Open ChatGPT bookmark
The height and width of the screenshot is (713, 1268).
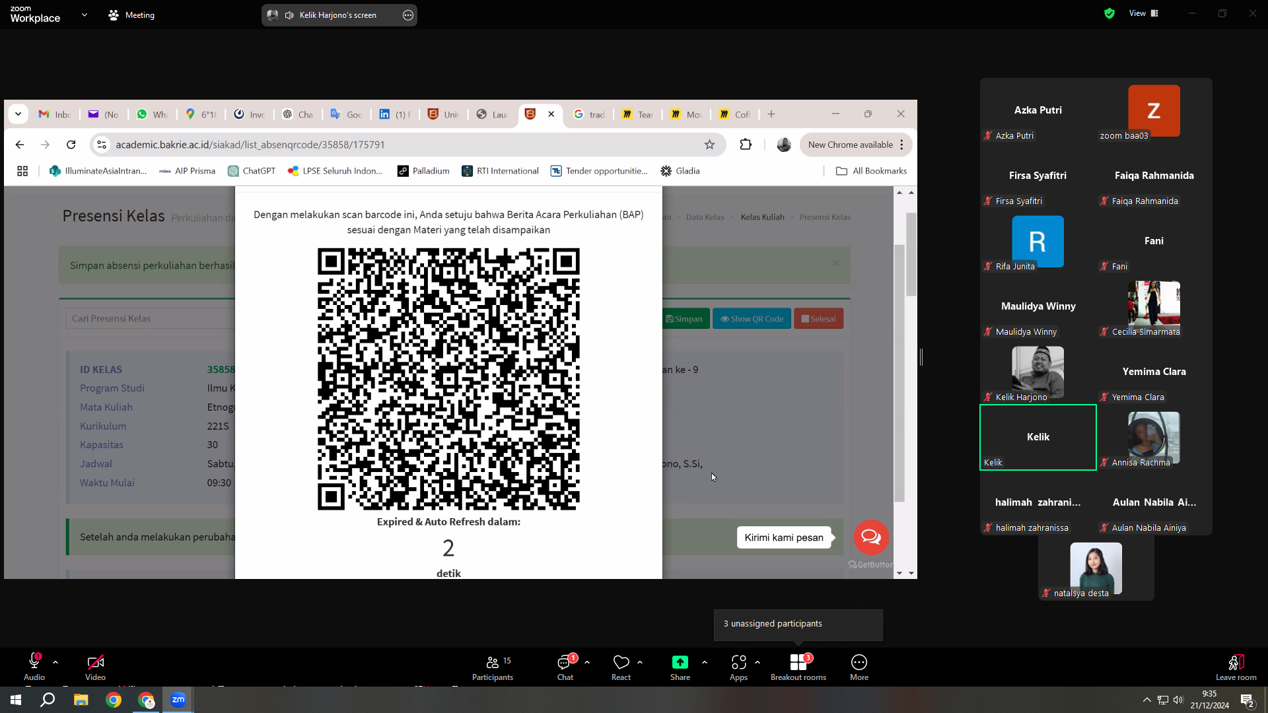[x=252, y=171]
